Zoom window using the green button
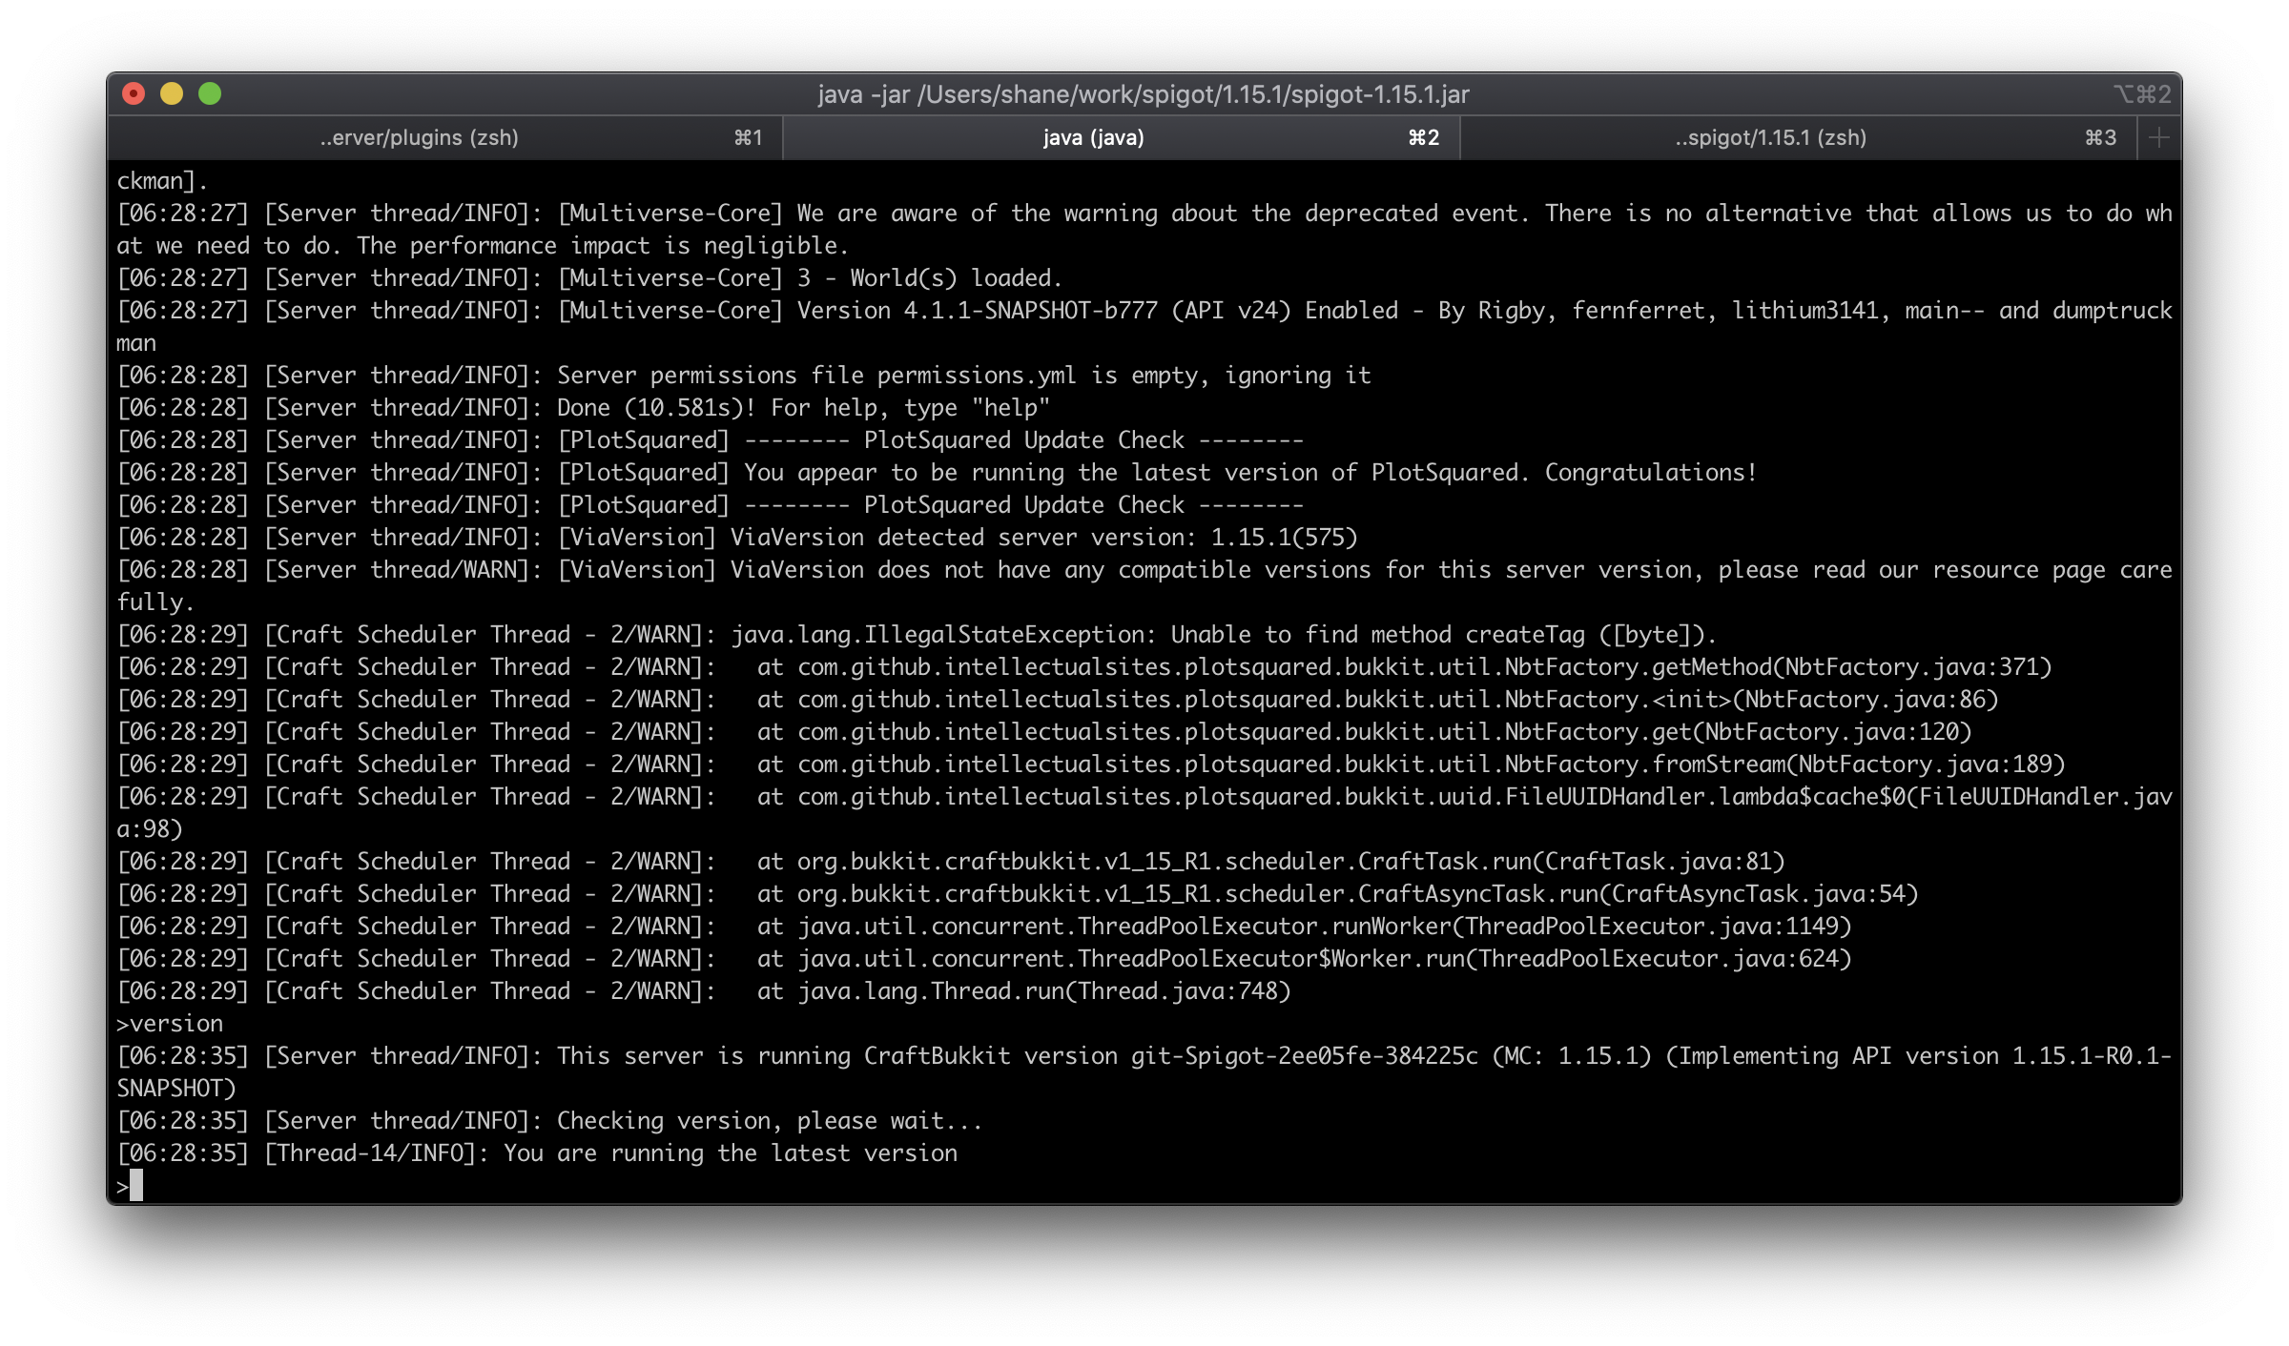The image size is (2289, 1346). point(210,93)
